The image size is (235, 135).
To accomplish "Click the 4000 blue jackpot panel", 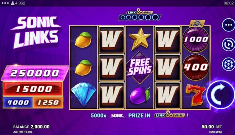I will click(x=18, y=102).
